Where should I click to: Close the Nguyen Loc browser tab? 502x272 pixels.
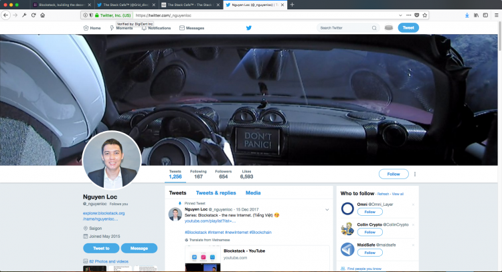tap(282, 5)
